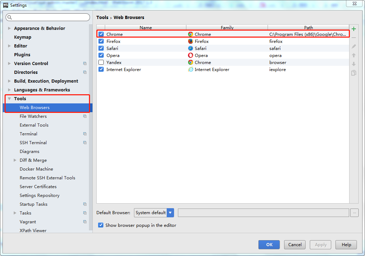The image size is (365, 256).
Task: Enable the Yandex browser checkbox
Action: (101, 62)
